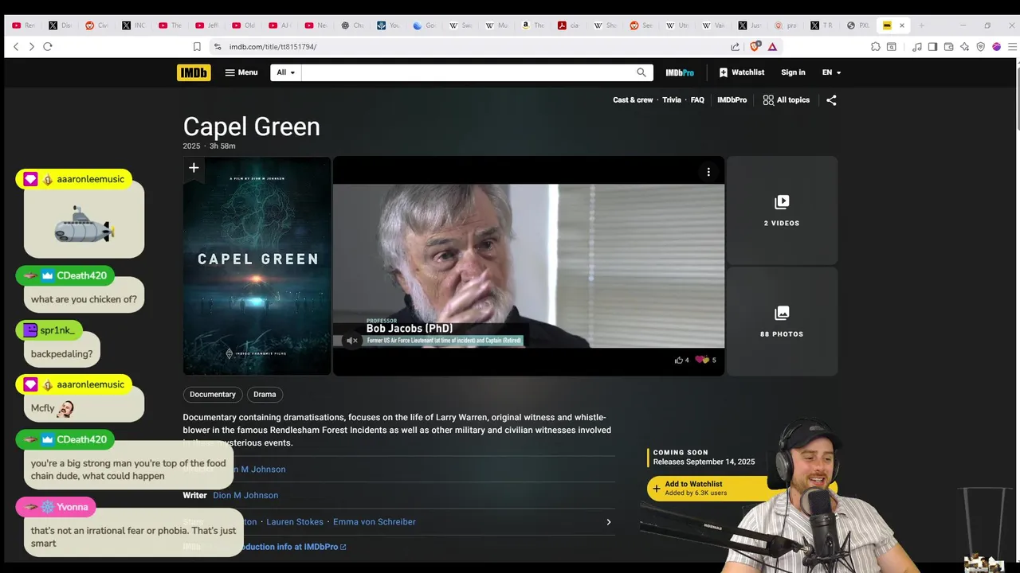Reload the IMDb page

(x=48, y=47)
